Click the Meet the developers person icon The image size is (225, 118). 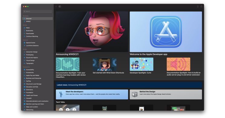61,94
